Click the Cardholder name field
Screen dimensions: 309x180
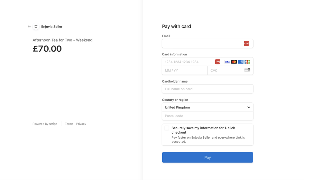(x=208, y=89)
